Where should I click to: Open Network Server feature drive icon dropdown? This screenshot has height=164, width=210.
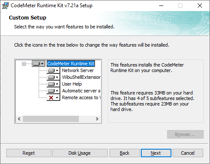pos(53,70)
